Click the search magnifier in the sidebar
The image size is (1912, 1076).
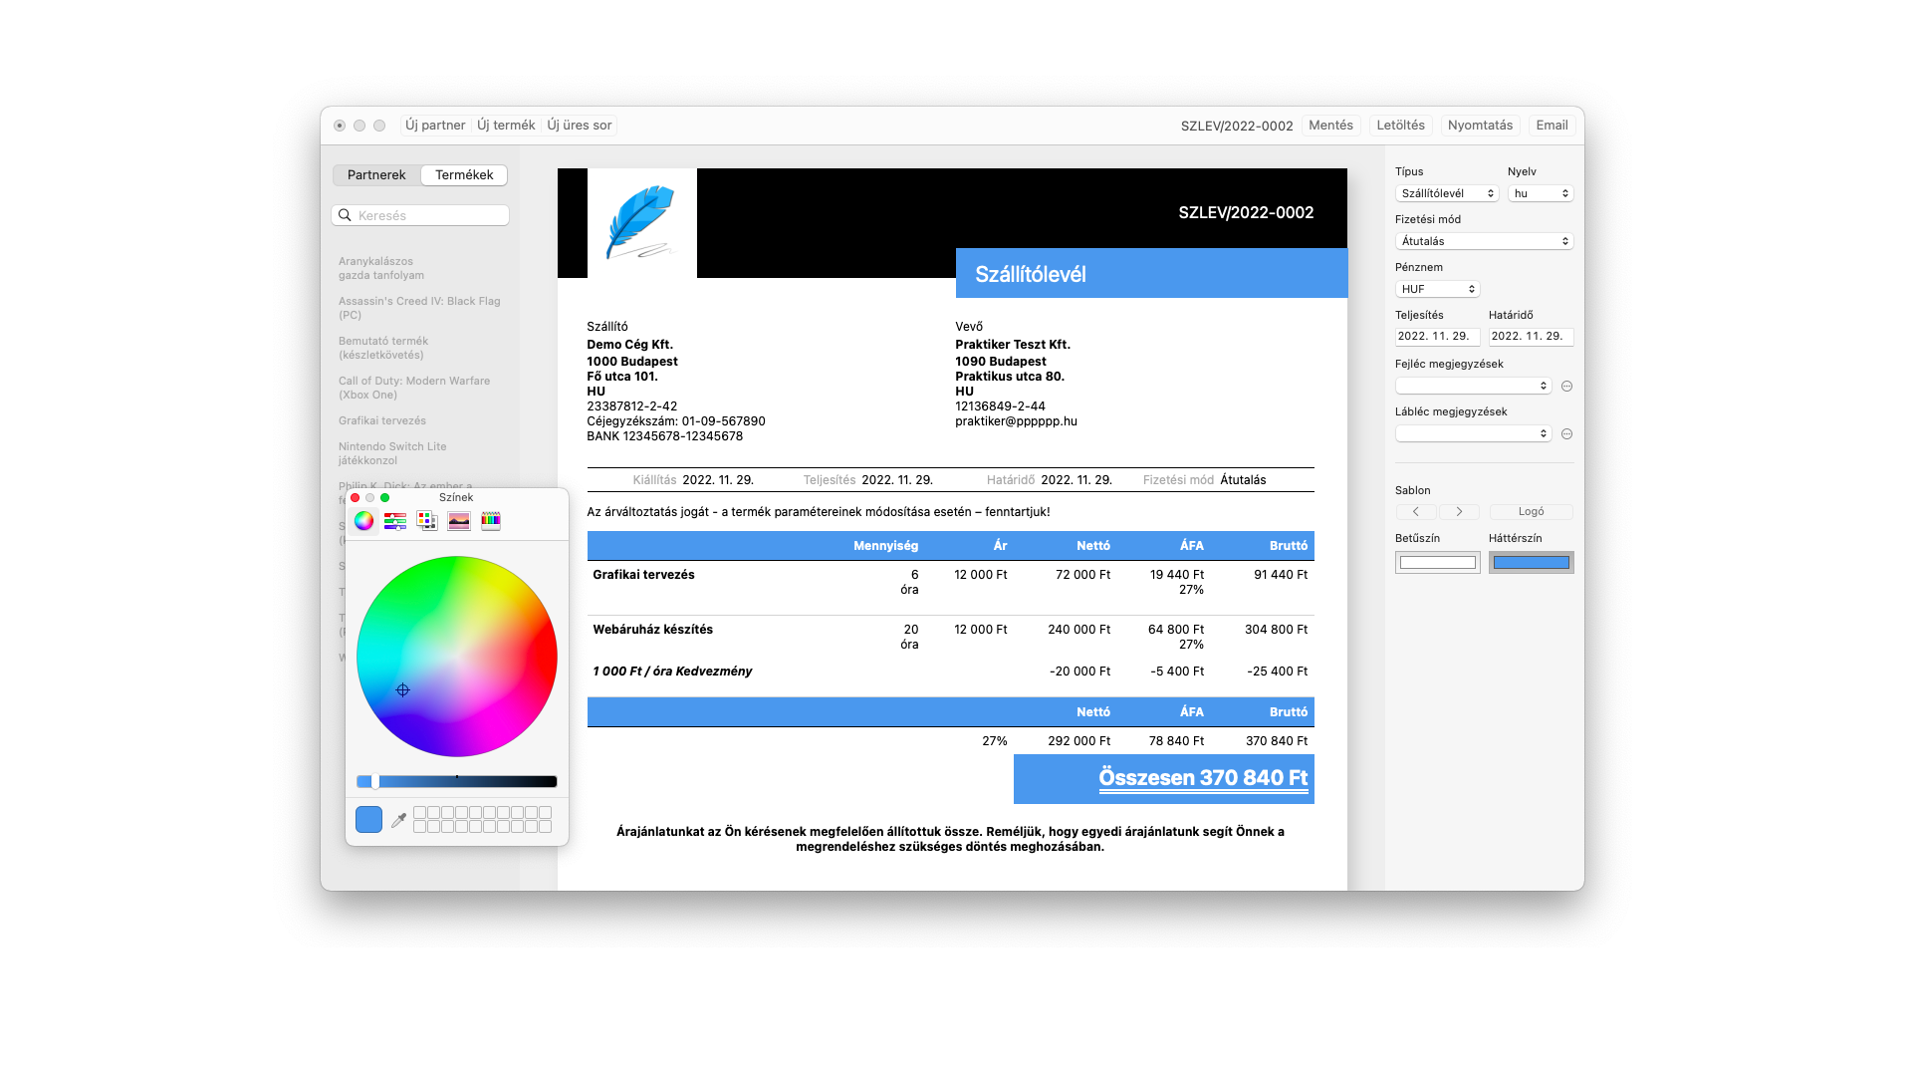click(x=346, y=215)
